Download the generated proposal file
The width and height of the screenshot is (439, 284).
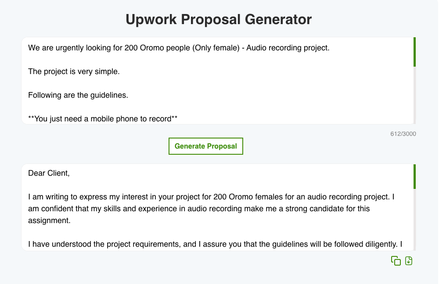click(409, 261)
